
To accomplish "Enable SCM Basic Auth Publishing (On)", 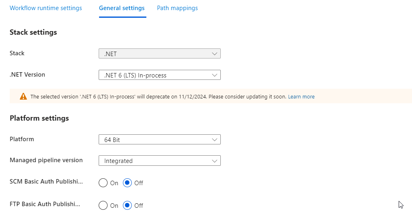I will (103, 183).
